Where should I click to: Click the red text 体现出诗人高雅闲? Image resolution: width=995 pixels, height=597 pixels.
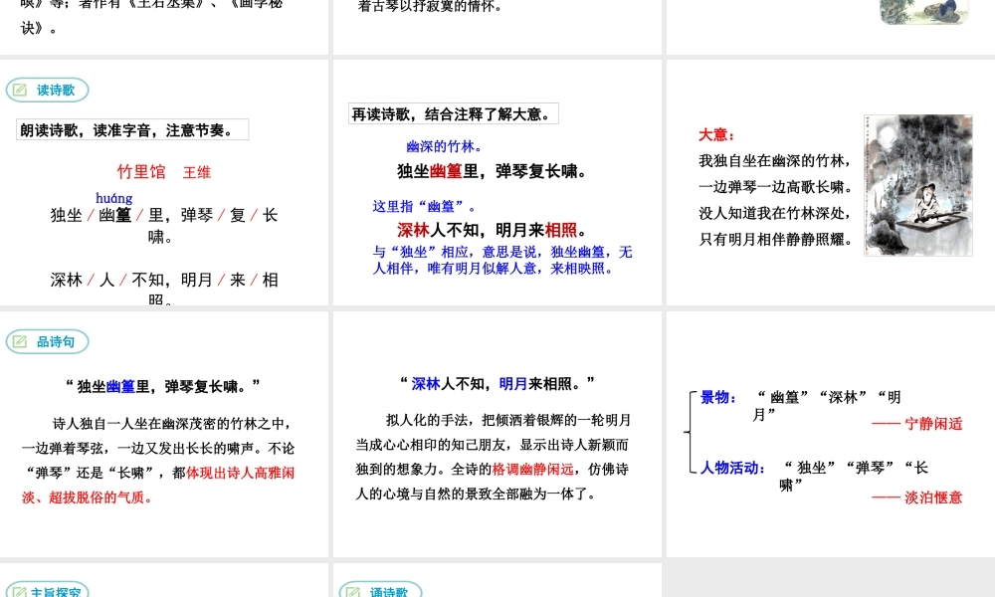241,474
